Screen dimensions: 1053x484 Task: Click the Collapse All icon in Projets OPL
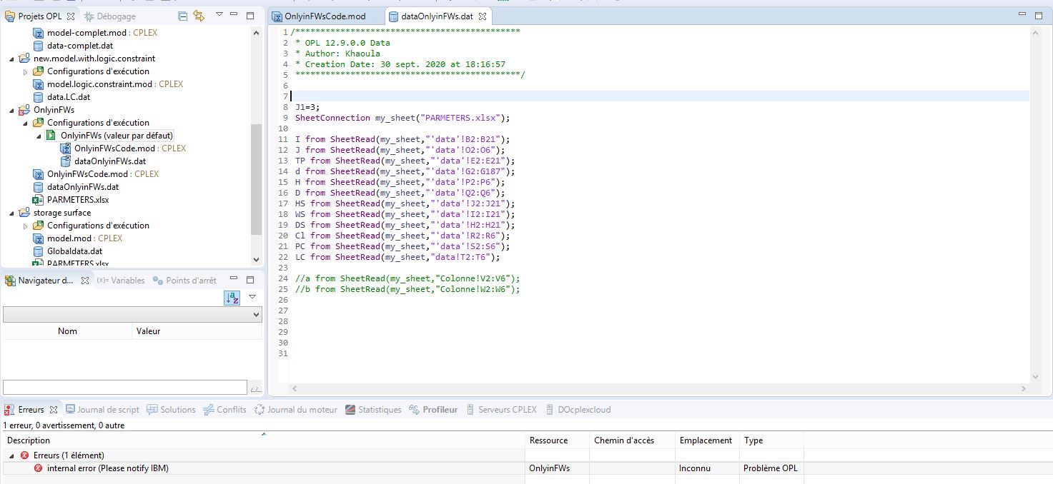[183, 16]
